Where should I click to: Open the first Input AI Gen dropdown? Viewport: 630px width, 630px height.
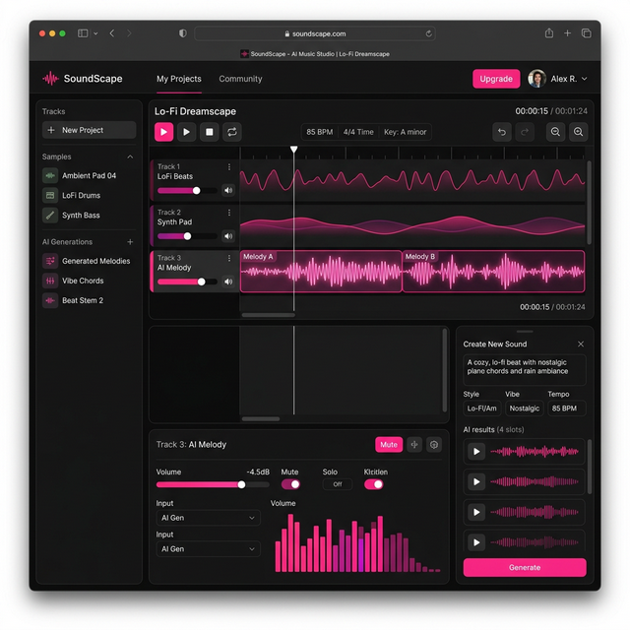(208, 518)
